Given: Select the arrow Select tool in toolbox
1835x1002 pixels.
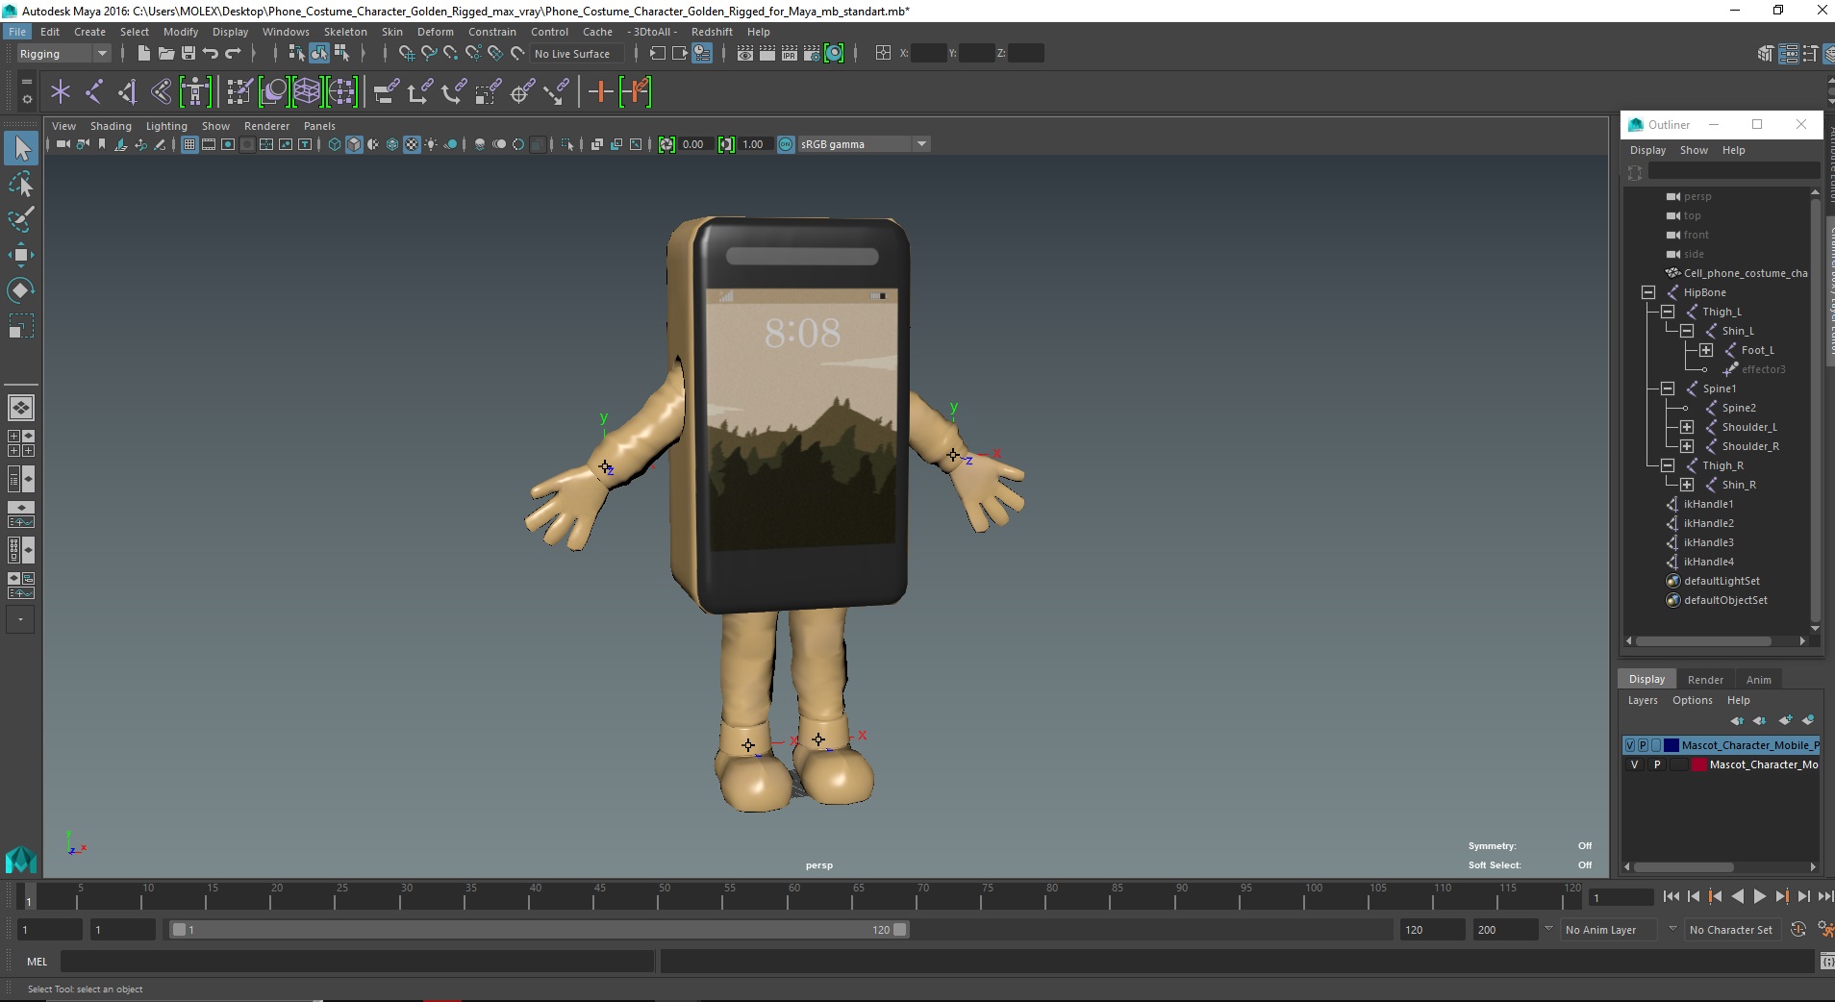Looking at the screenshot, I should pos(21,148).
